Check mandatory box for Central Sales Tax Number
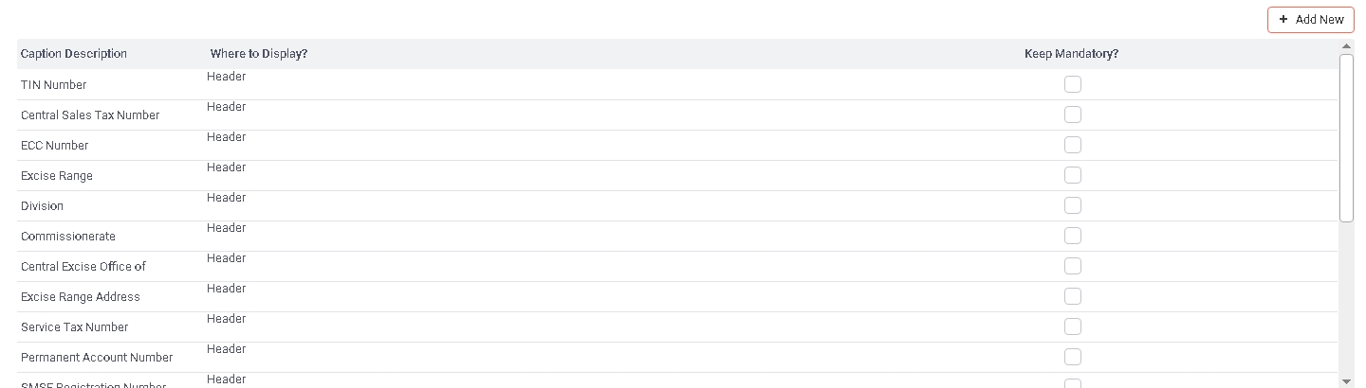 click(1072, 115)
